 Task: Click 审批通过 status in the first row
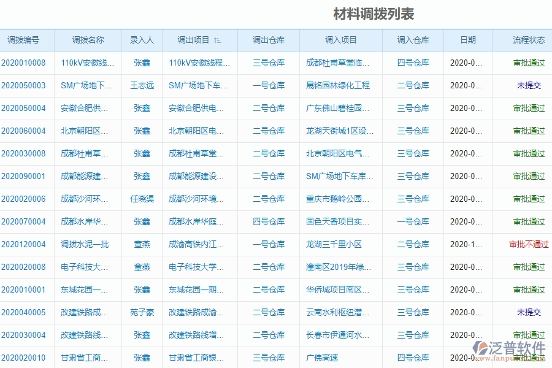[529, 63]
